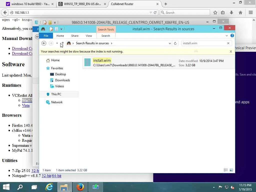Launch Internet Explorer from taskbar
This screenshot has height=192, width=256.
click(x=49, y=187)
